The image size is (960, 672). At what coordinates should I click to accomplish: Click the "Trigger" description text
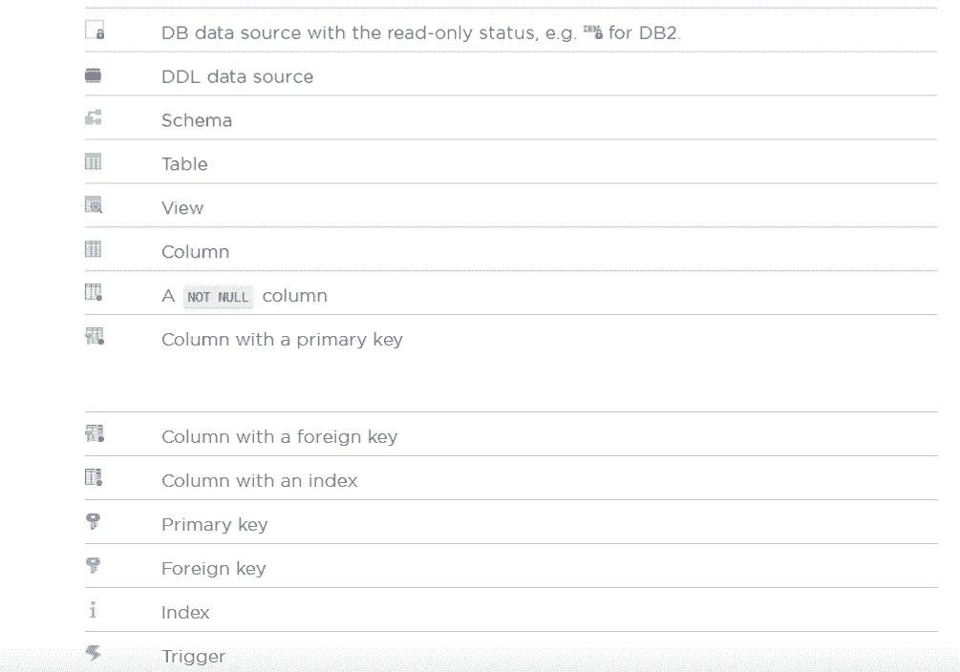(x=193, y=657)
